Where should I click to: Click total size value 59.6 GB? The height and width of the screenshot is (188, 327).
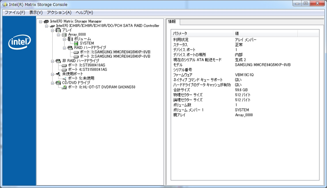click(x=241, y=90)
